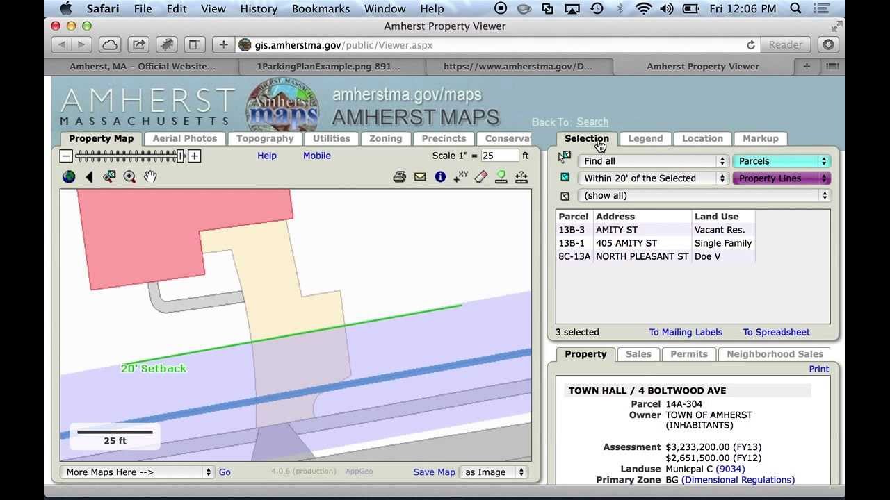Zoom in with the plus box

[195, 156]
